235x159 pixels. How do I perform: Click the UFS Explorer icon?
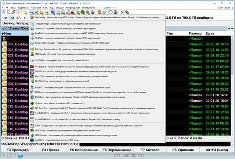(32, 67)
